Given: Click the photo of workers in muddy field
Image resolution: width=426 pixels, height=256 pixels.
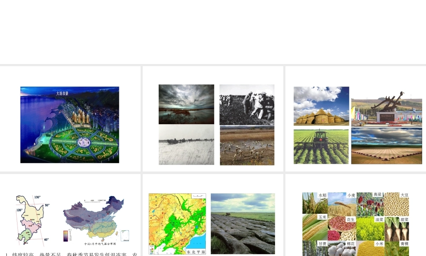Looking at the screenshot, I should [247, 145].
